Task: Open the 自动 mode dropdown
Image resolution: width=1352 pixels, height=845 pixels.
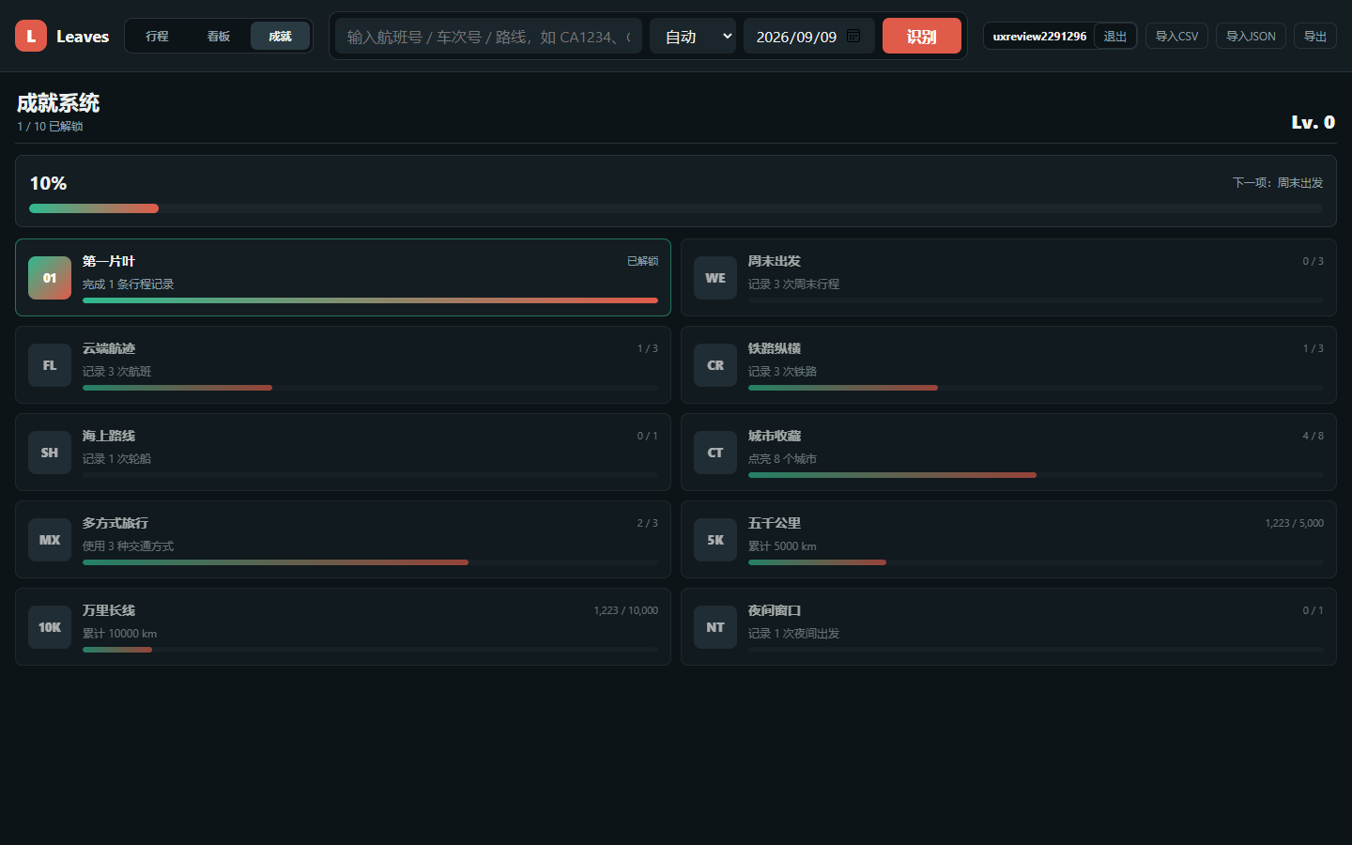Action: click(693, 36)
